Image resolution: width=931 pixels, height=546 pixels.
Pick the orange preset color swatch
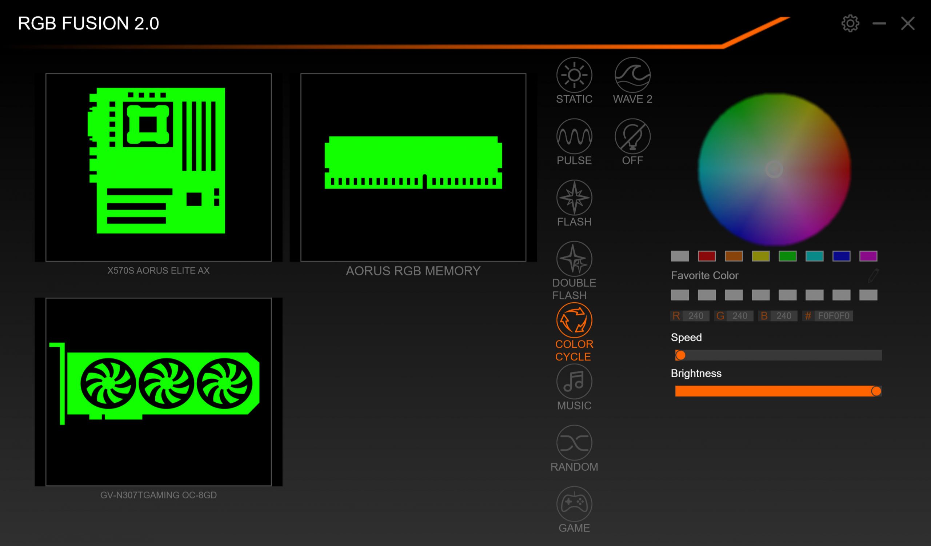point(734,256)
